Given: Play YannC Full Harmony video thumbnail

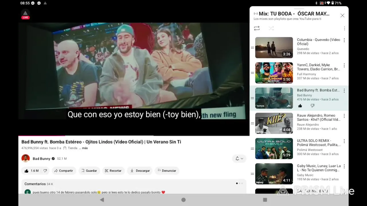Looking at the screenshot, I should pyautogui.click(x=274, y=73).
